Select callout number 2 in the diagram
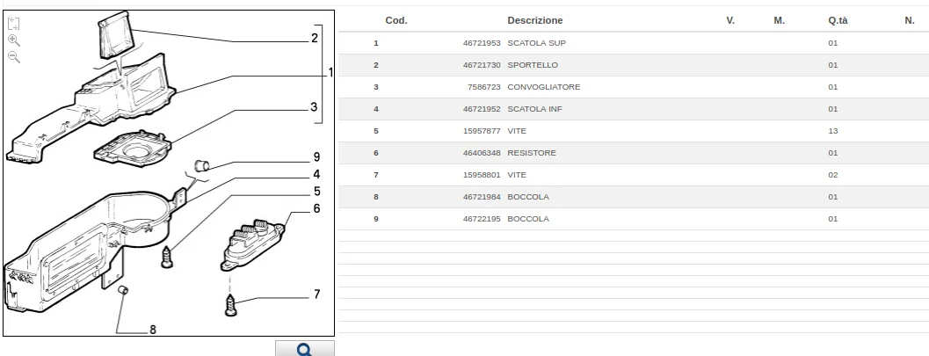This screenshot has height=356, width=929. coord(315,39)
